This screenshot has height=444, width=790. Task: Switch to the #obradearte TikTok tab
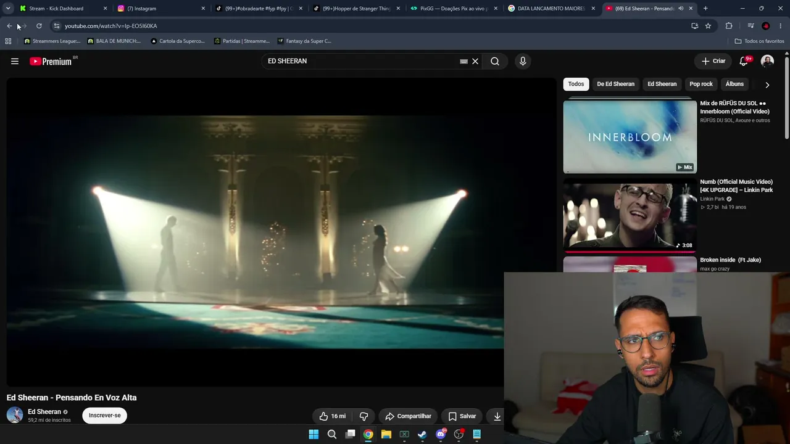tap(259, 9)
